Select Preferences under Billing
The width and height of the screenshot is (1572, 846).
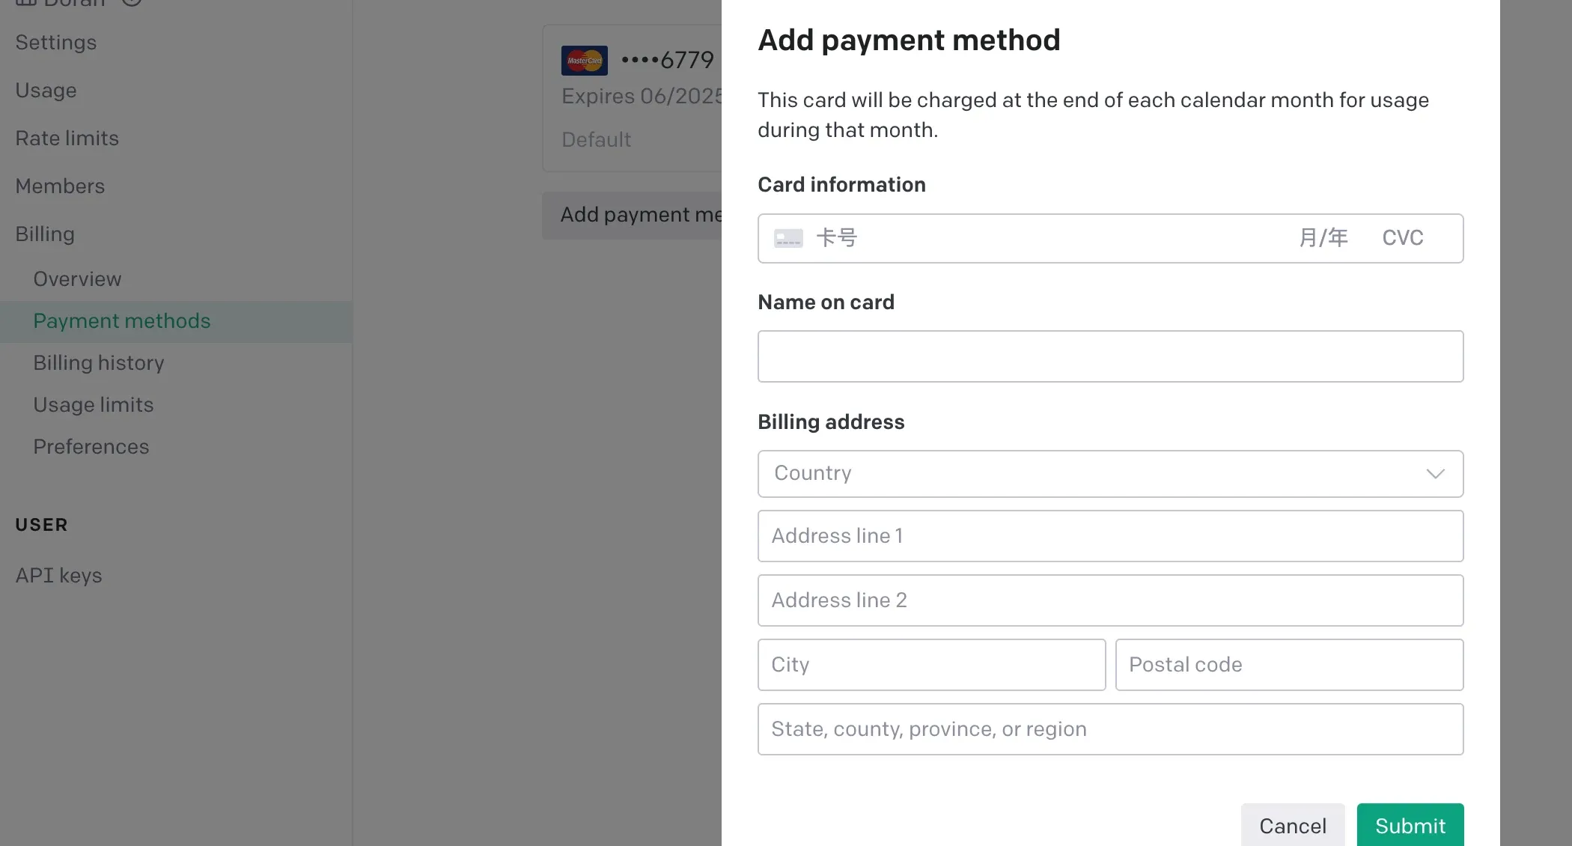click(91, 447)
